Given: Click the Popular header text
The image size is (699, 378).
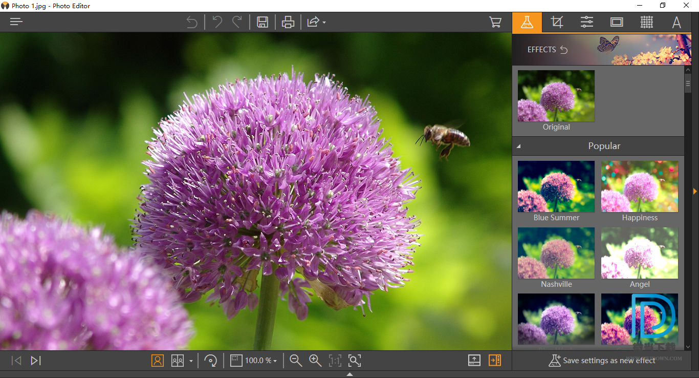Looking at the screenshot, I should click(604, 146).
